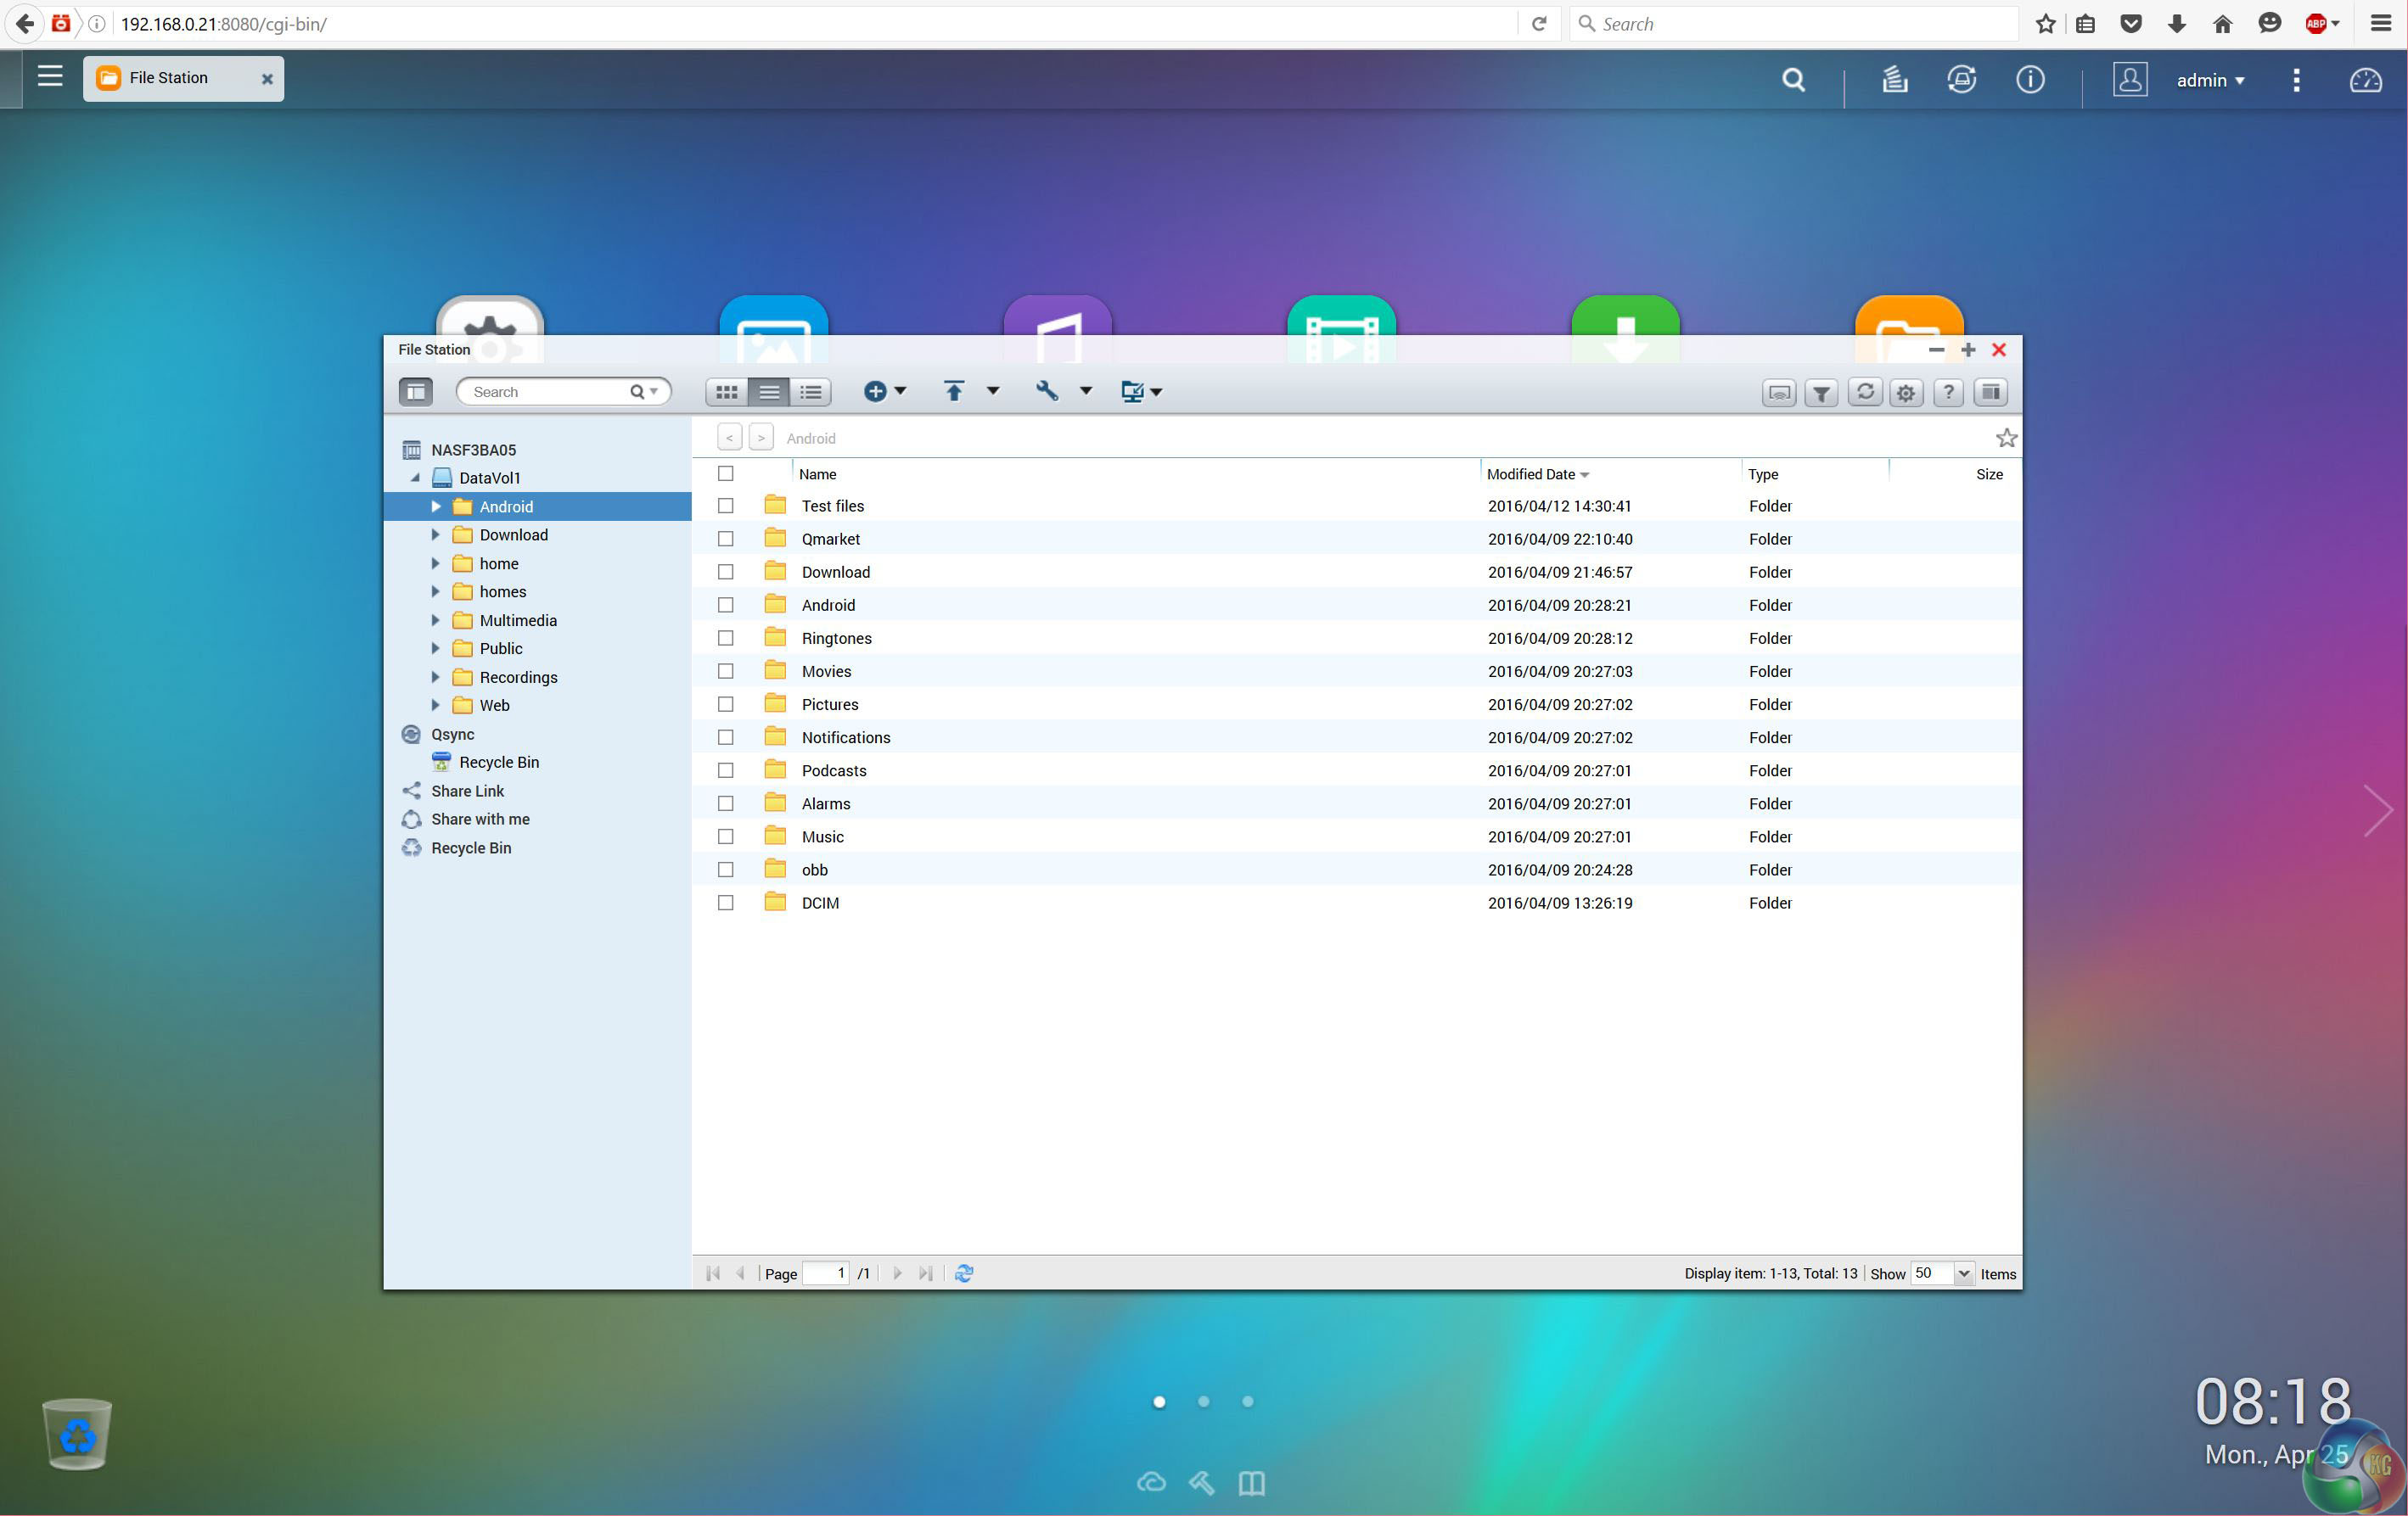2408x1516 pixels.
Task: Collapse the DataVol1 volume tree
Action: [x=415, y=478]
